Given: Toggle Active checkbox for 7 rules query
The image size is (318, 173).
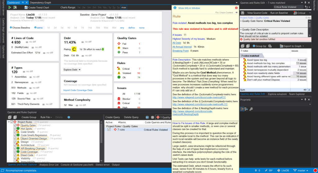Looking at the screenshot, I should pos(109,130).
